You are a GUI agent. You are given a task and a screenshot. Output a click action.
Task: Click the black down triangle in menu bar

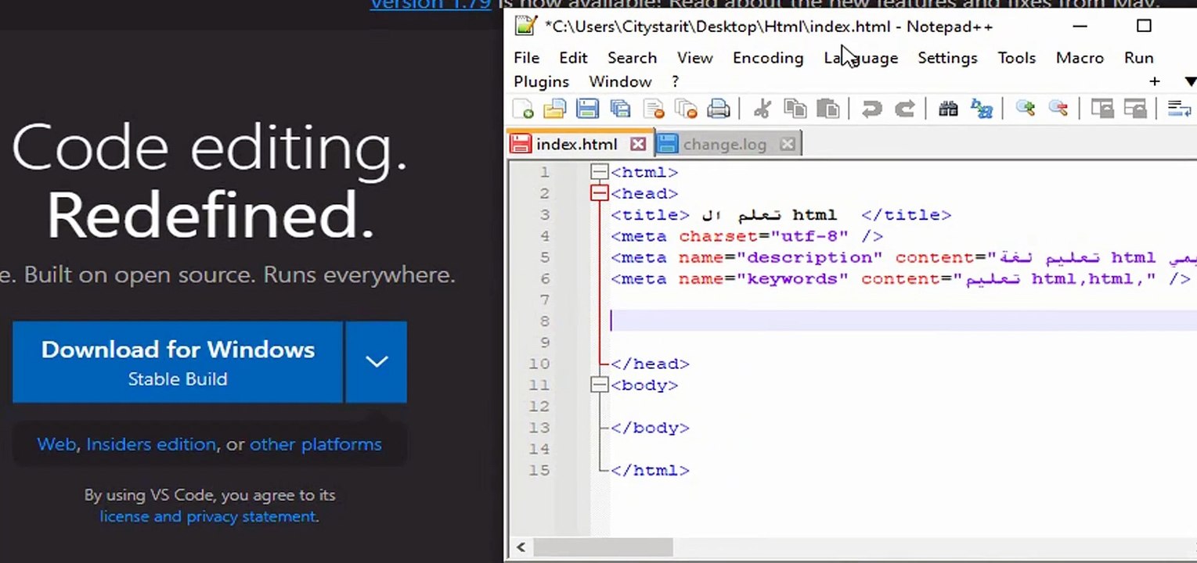click(1190, 81)
